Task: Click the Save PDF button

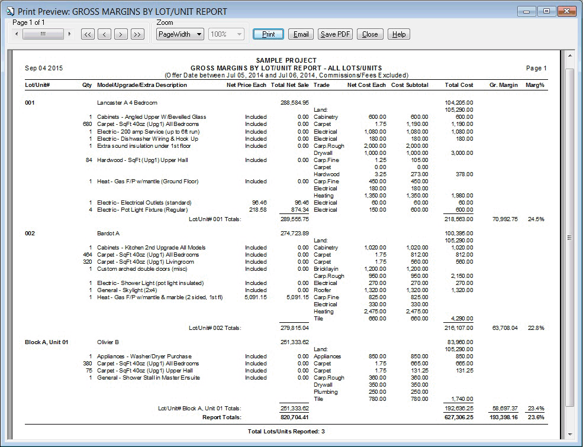Action: pyautogui.click(x=336, y=34)
